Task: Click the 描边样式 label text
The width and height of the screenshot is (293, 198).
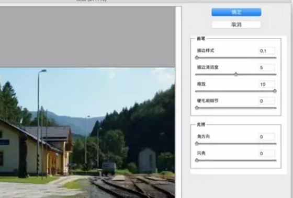Action: (x=205, y=51)
